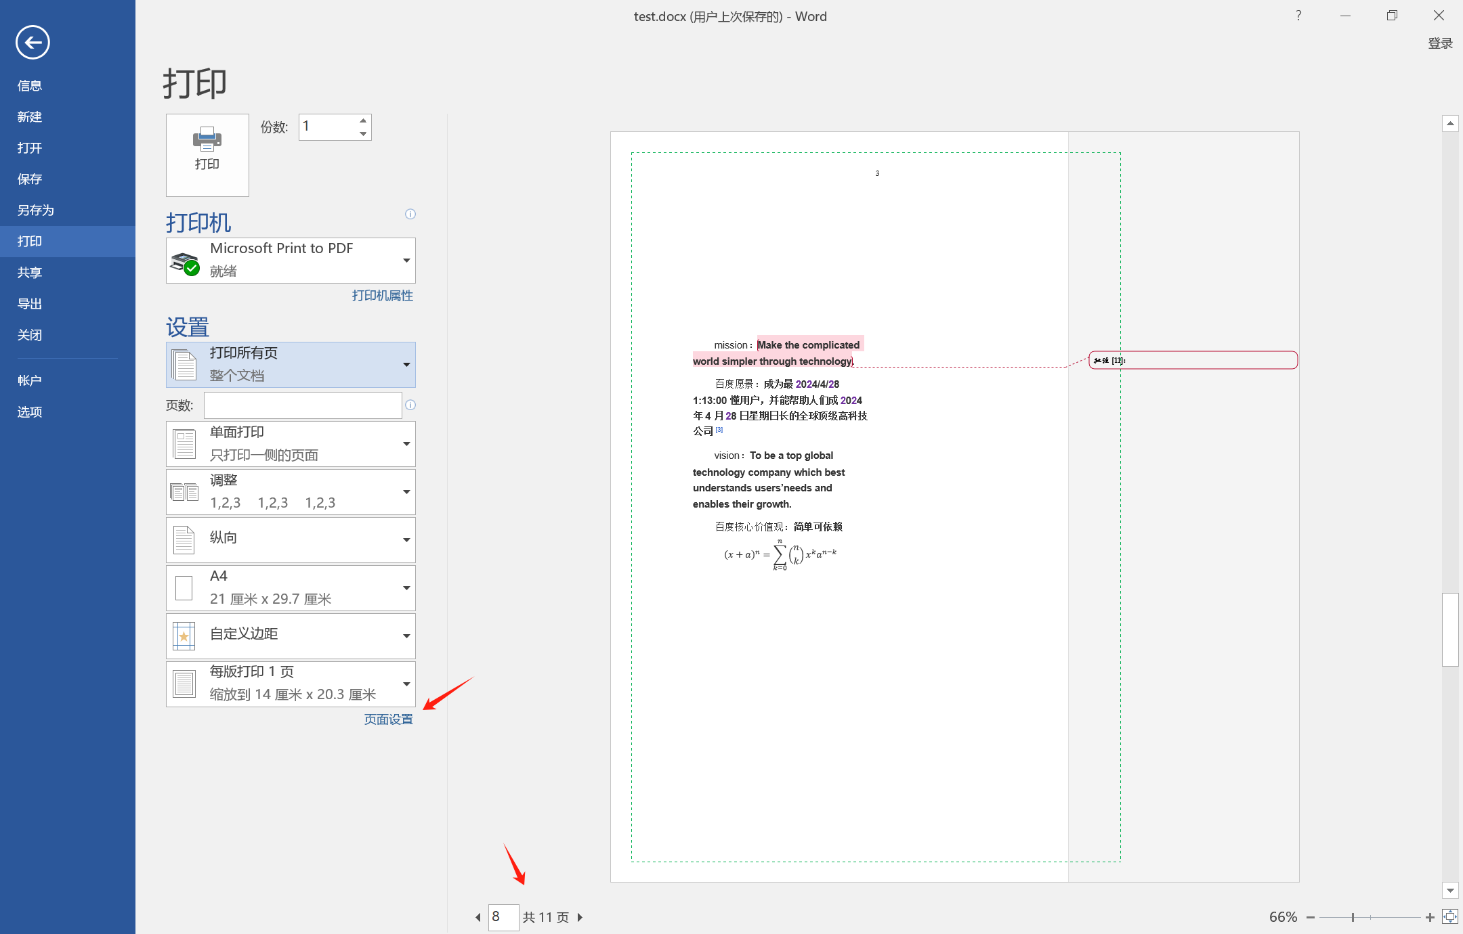Viewport: 1463px width, 934px height.
Task: Select 关闭 in the backstage menu
Action: [68, 335]
